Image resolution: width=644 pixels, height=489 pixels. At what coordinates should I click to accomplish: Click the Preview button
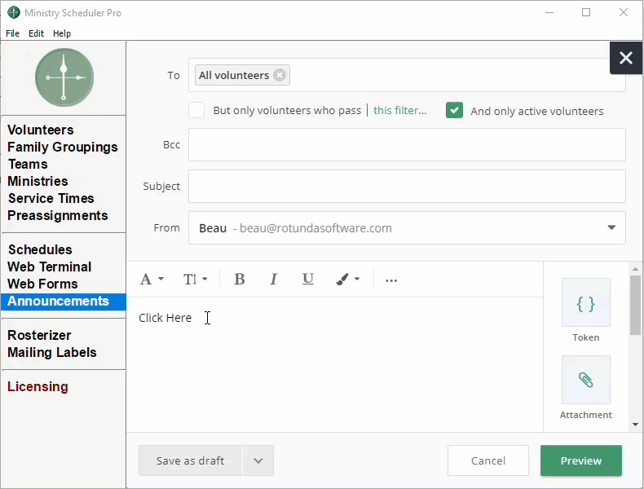(580, 460)
